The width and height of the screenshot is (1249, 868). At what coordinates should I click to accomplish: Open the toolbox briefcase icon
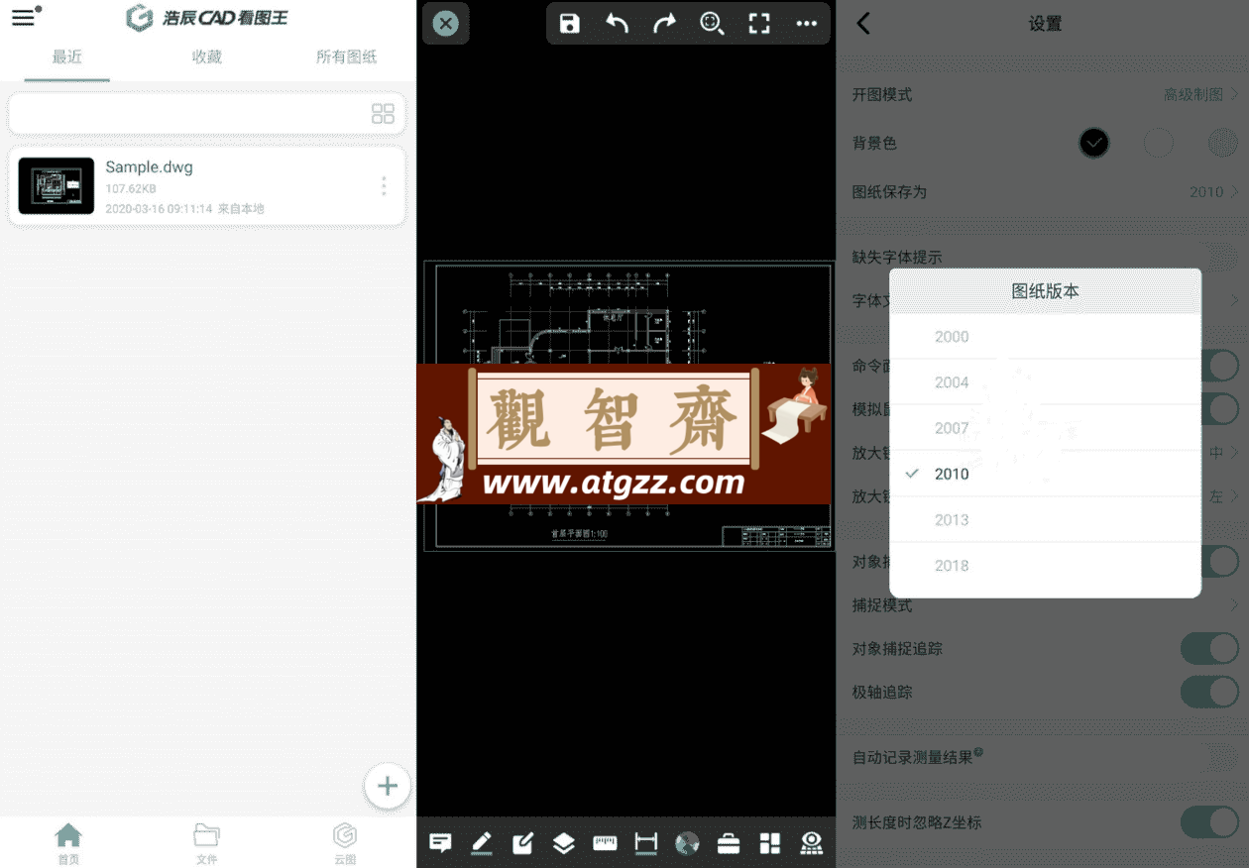point(729,843)
